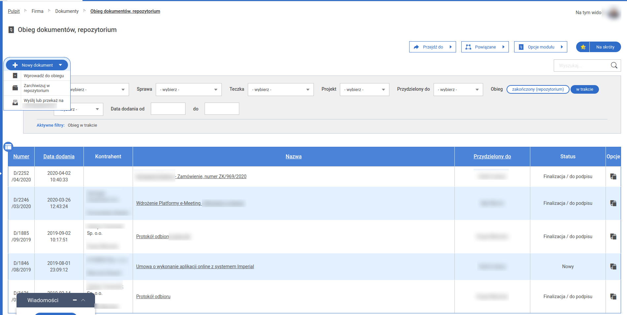
Task: Expand the Przydzielony do dropdown
Action: [458, 89]
